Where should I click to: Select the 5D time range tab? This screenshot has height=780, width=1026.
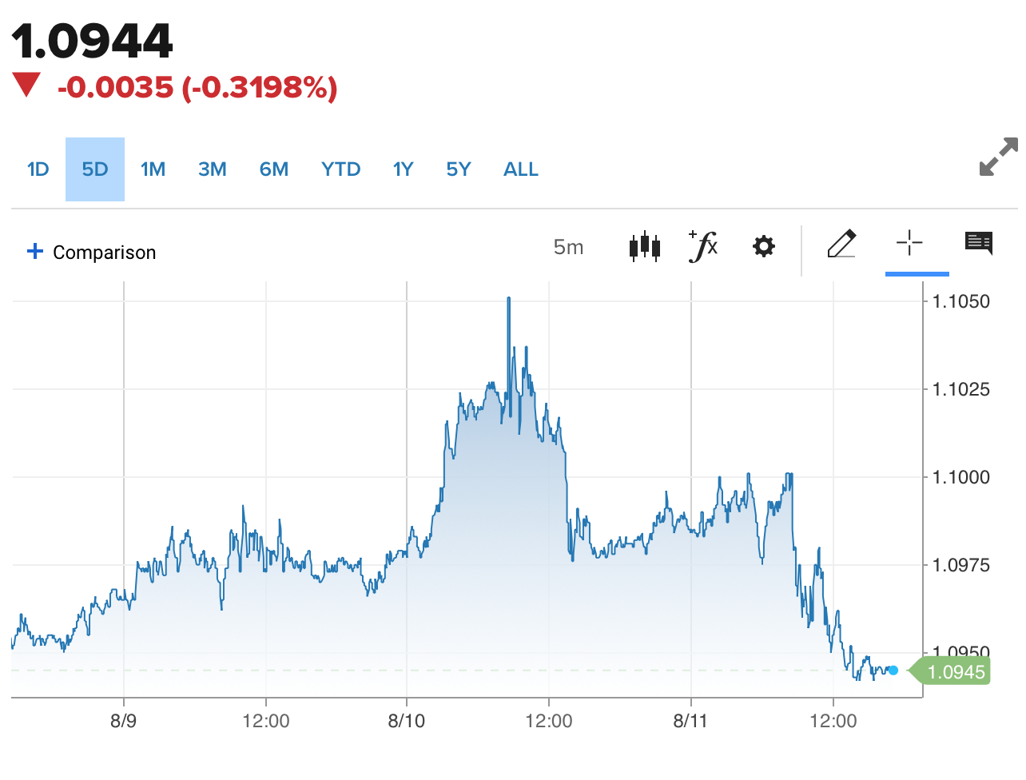point(95,169)
